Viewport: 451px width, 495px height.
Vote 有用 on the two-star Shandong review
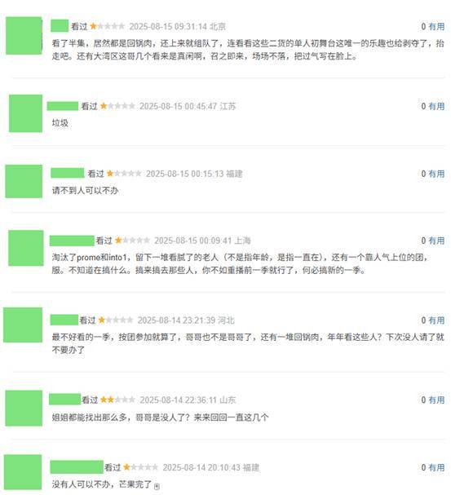coord(436,400)
